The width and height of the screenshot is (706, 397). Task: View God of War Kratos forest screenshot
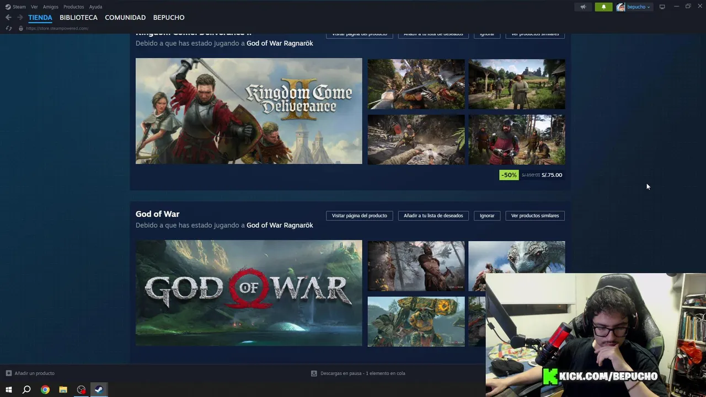416,266
